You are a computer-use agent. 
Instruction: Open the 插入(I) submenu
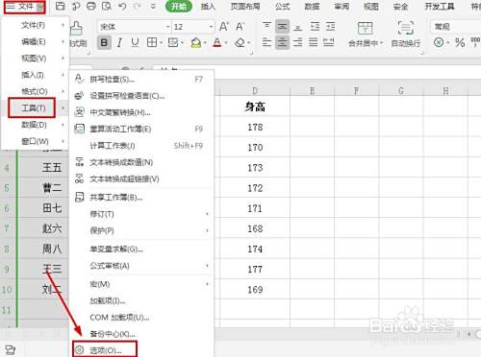(x=36, y=75)
